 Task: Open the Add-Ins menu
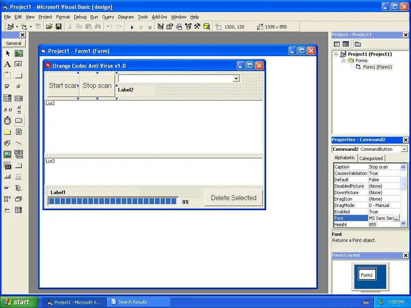click(159, 17)
